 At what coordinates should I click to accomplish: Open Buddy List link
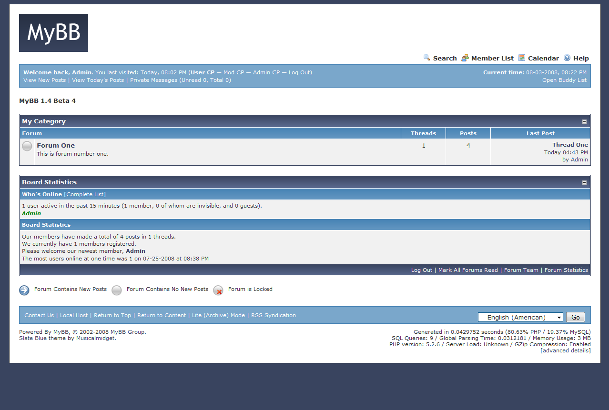point(564,80)
